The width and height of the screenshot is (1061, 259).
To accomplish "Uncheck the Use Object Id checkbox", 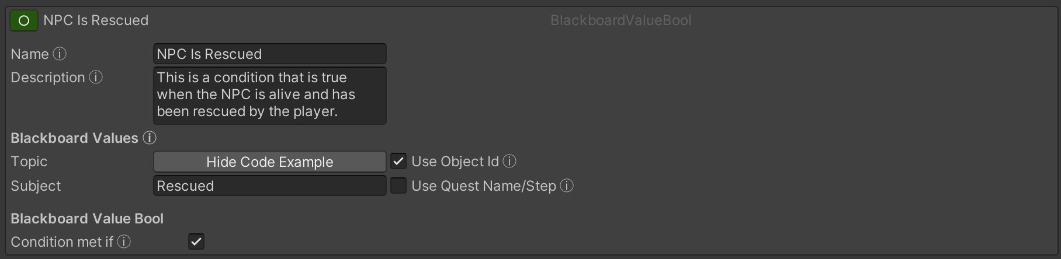I will (398, 162).
